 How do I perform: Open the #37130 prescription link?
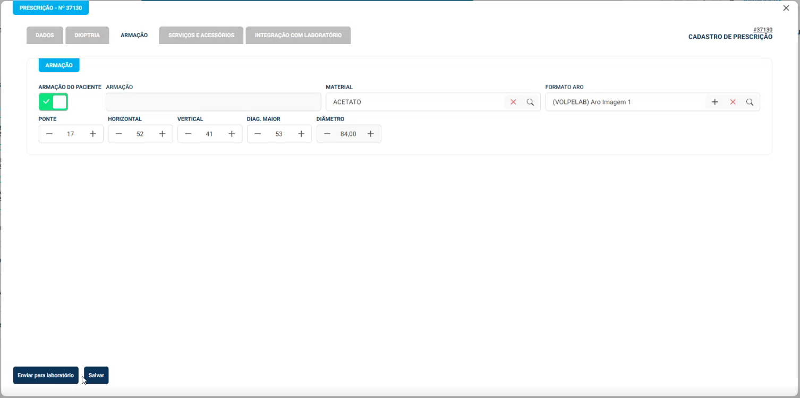click(763, 30)
